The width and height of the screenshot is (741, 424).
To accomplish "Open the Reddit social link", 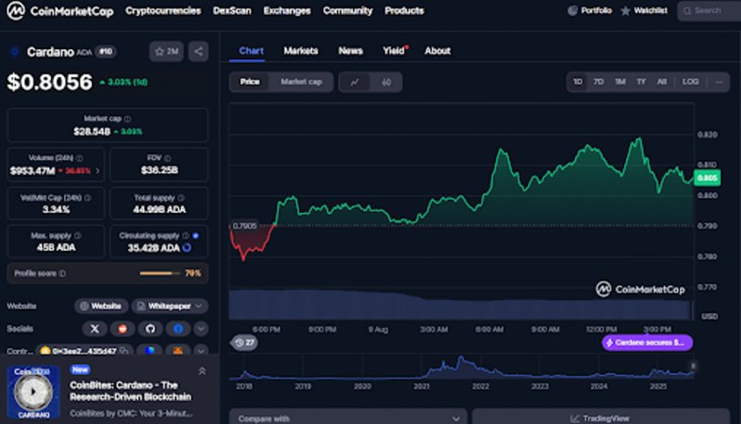I will [x=122, y=329].
